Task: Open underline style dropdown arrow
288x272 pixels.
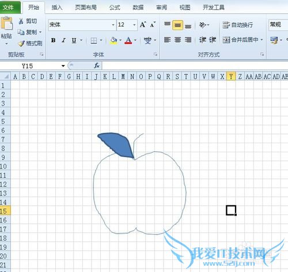Action: [81, 40]
